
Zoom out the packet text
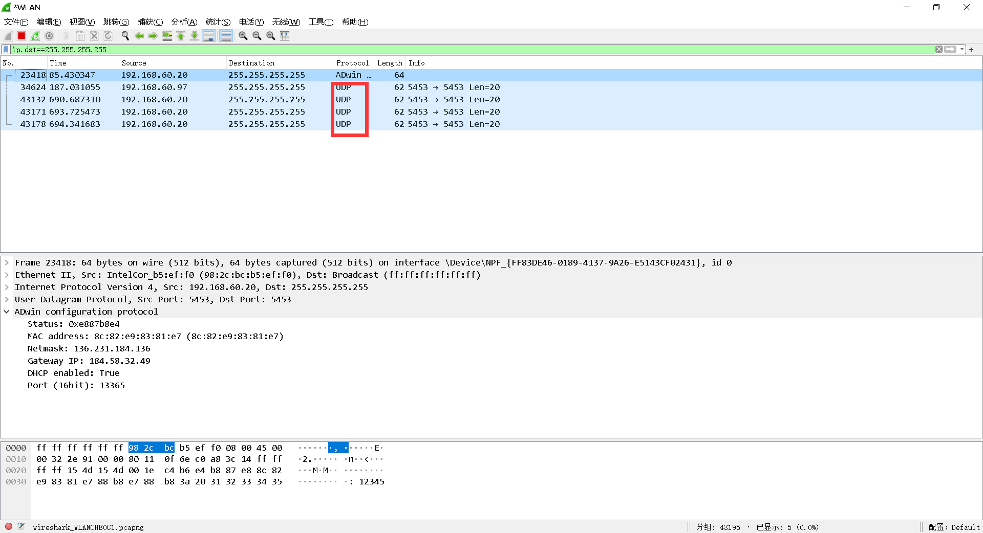[257, 36]
